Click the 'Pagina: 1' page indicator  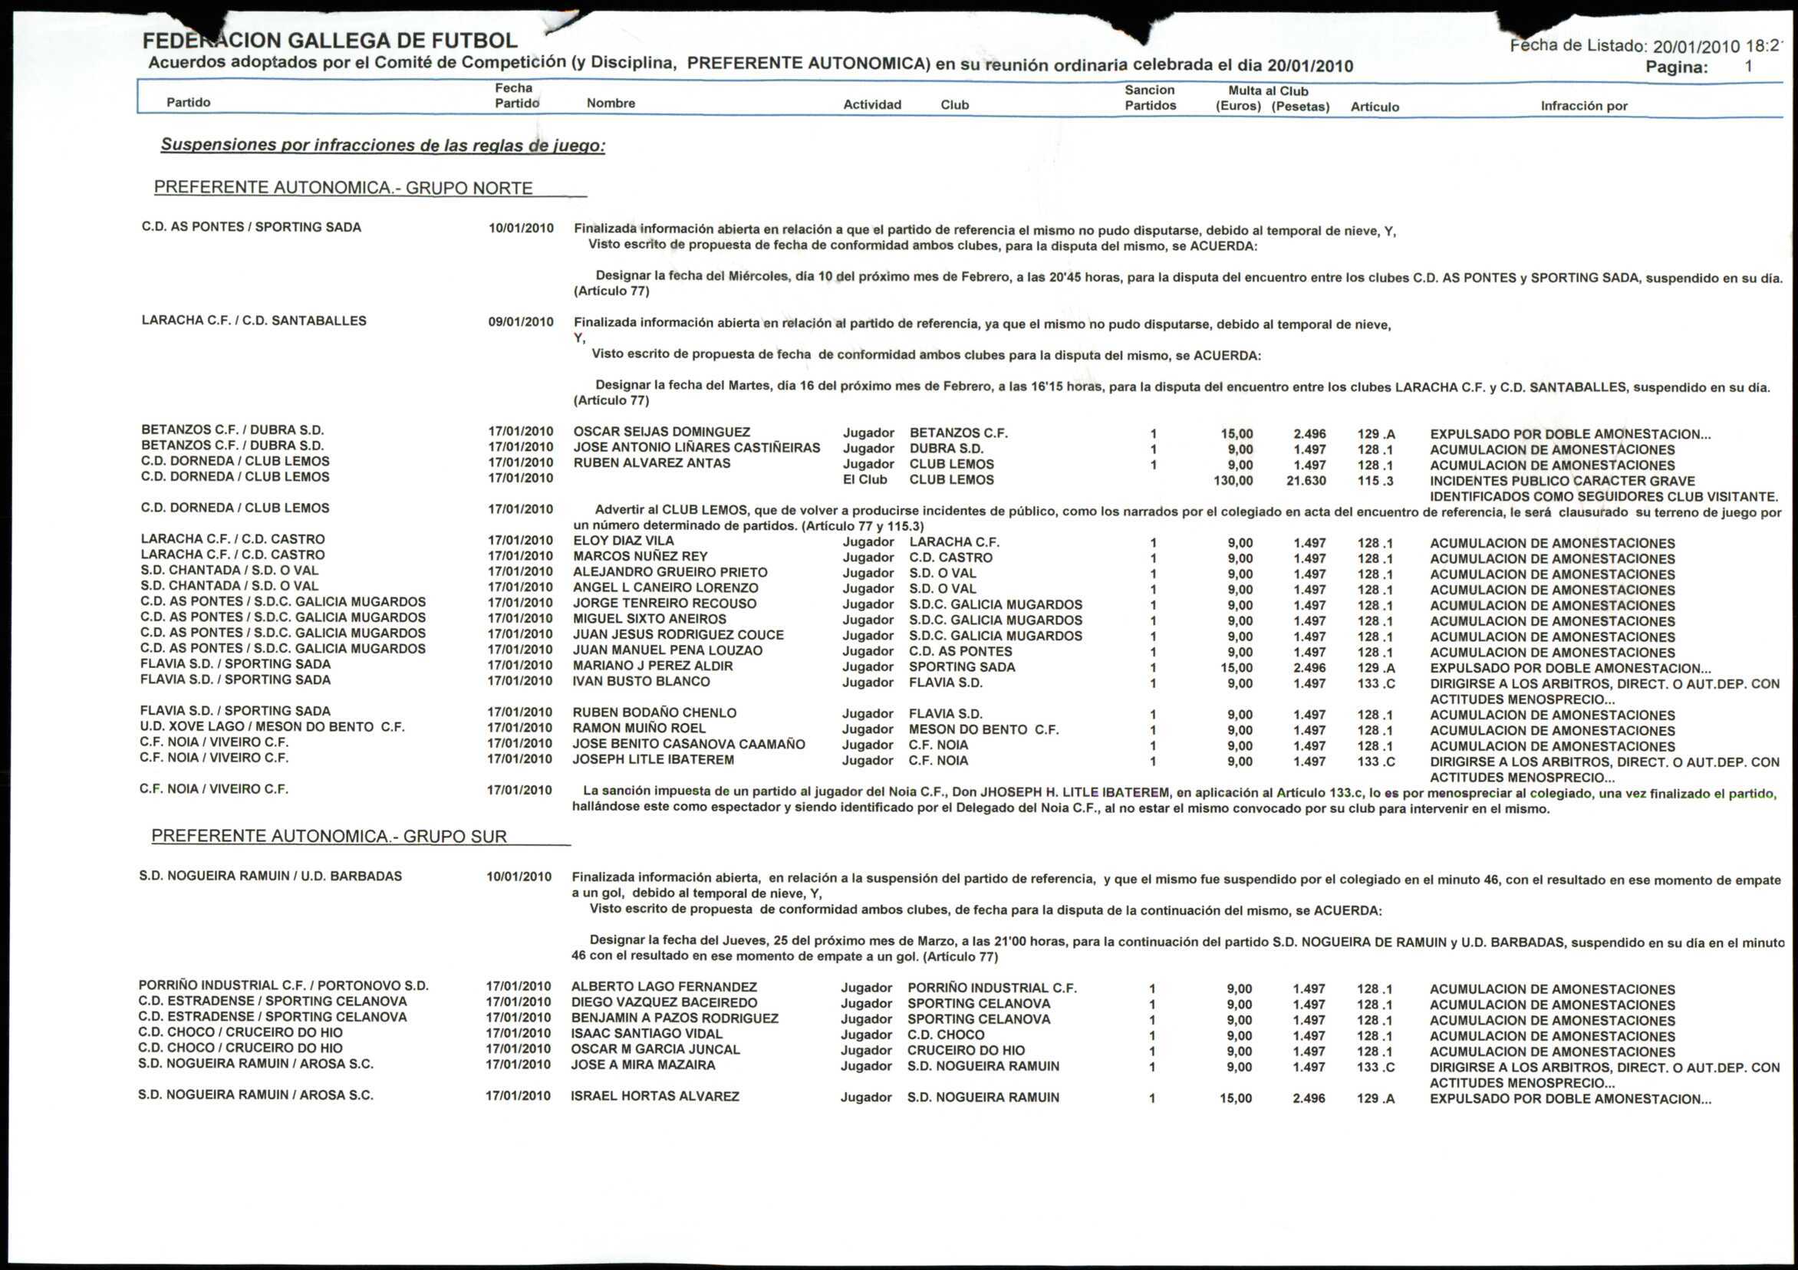pos(1698,67)
